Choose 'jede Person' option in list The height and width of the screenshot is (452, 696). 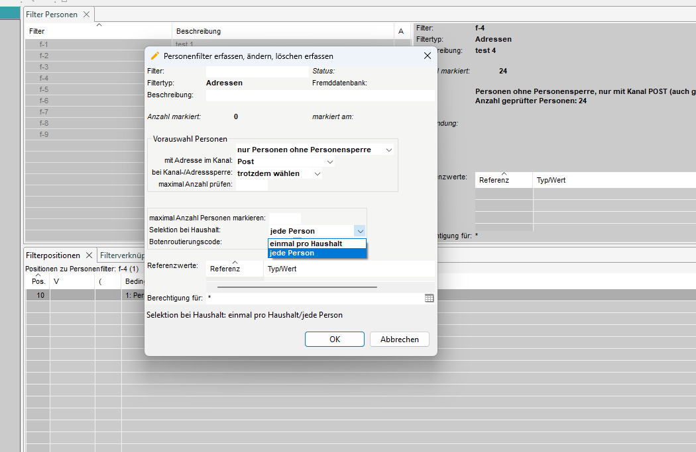point(316,253)
